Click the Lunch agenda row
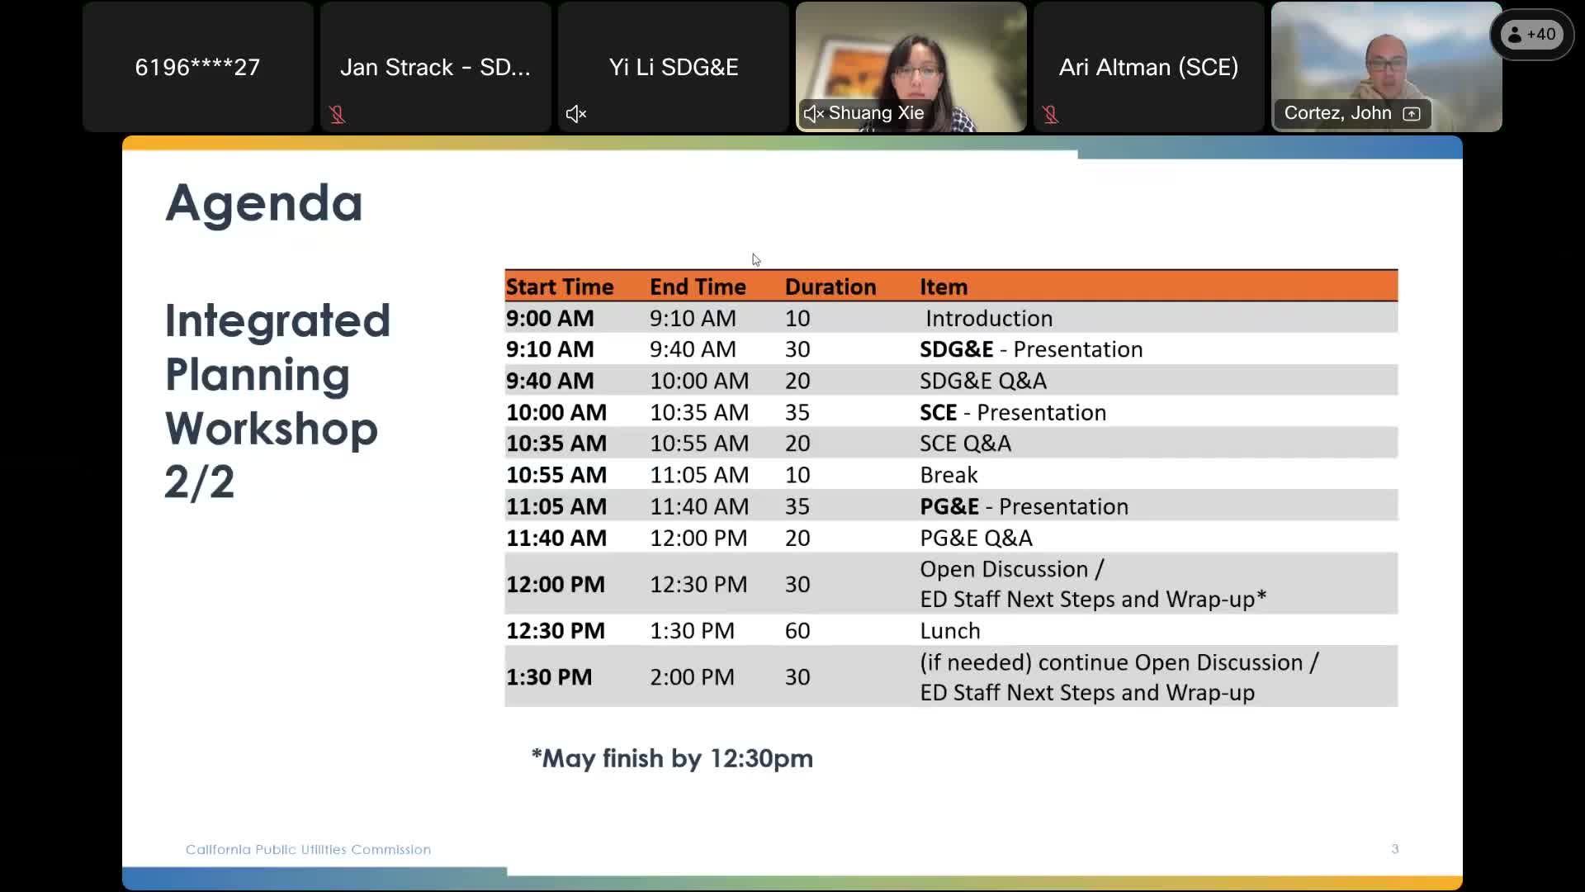This screenshot has width=1585, height=892. pyautogui.click(x=950, y=631)
